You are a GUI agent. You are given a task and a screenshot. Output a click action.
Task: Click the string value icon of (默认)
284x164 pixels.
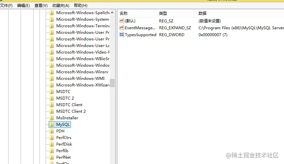pyautogui.click(x=122, y=21)
